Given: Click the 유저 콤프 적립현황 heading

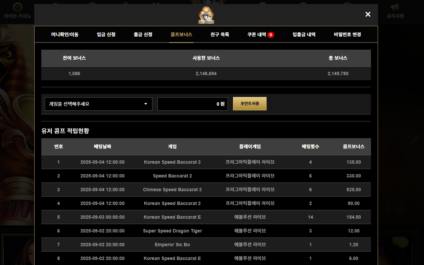Looking at the screenshot, I should tap(65, 131).
